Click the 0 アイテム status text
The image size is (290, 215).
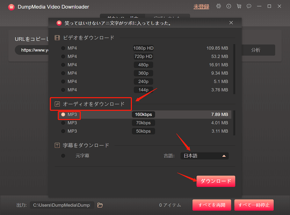(x=170, y=205)
